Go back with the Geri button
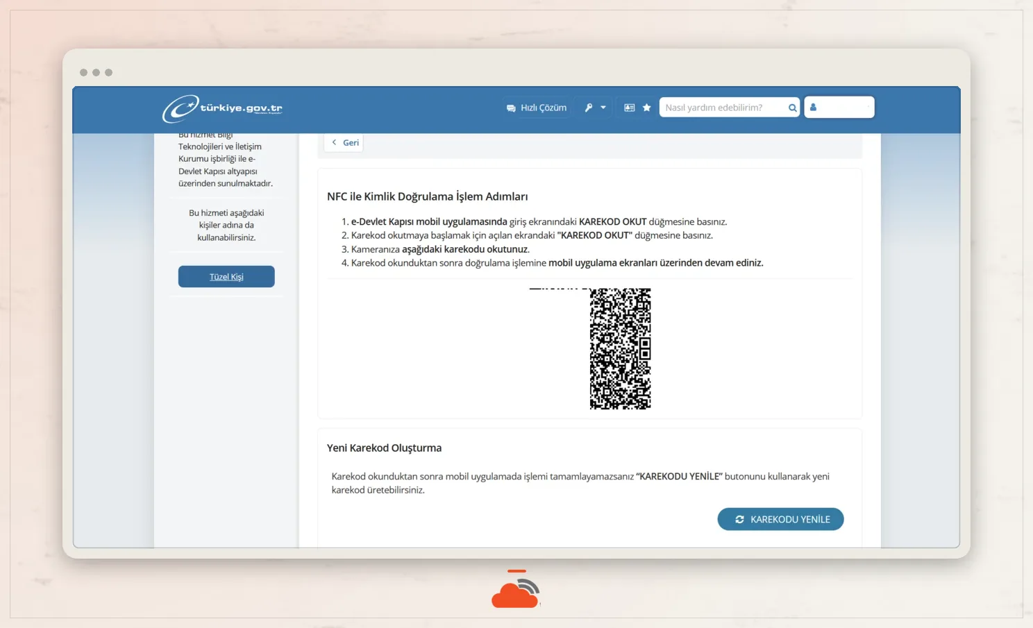This screenshot has height=628, width=1033. click(x=344, y=142)
